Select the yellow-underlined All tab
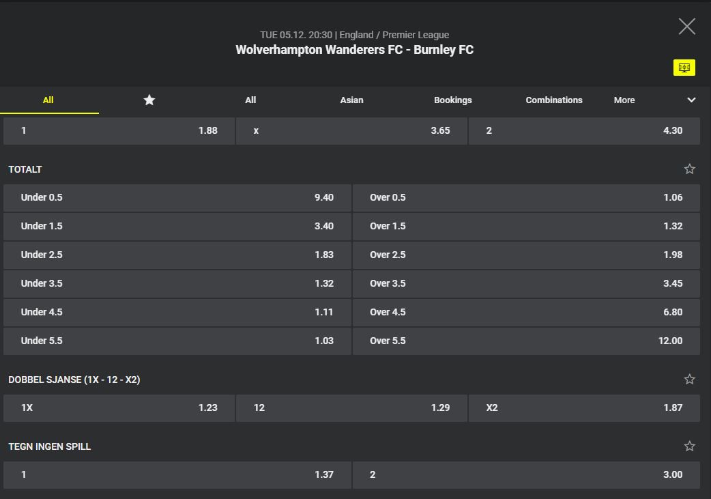Viewport: 711px width, 499px height. [x=48, y=100]
